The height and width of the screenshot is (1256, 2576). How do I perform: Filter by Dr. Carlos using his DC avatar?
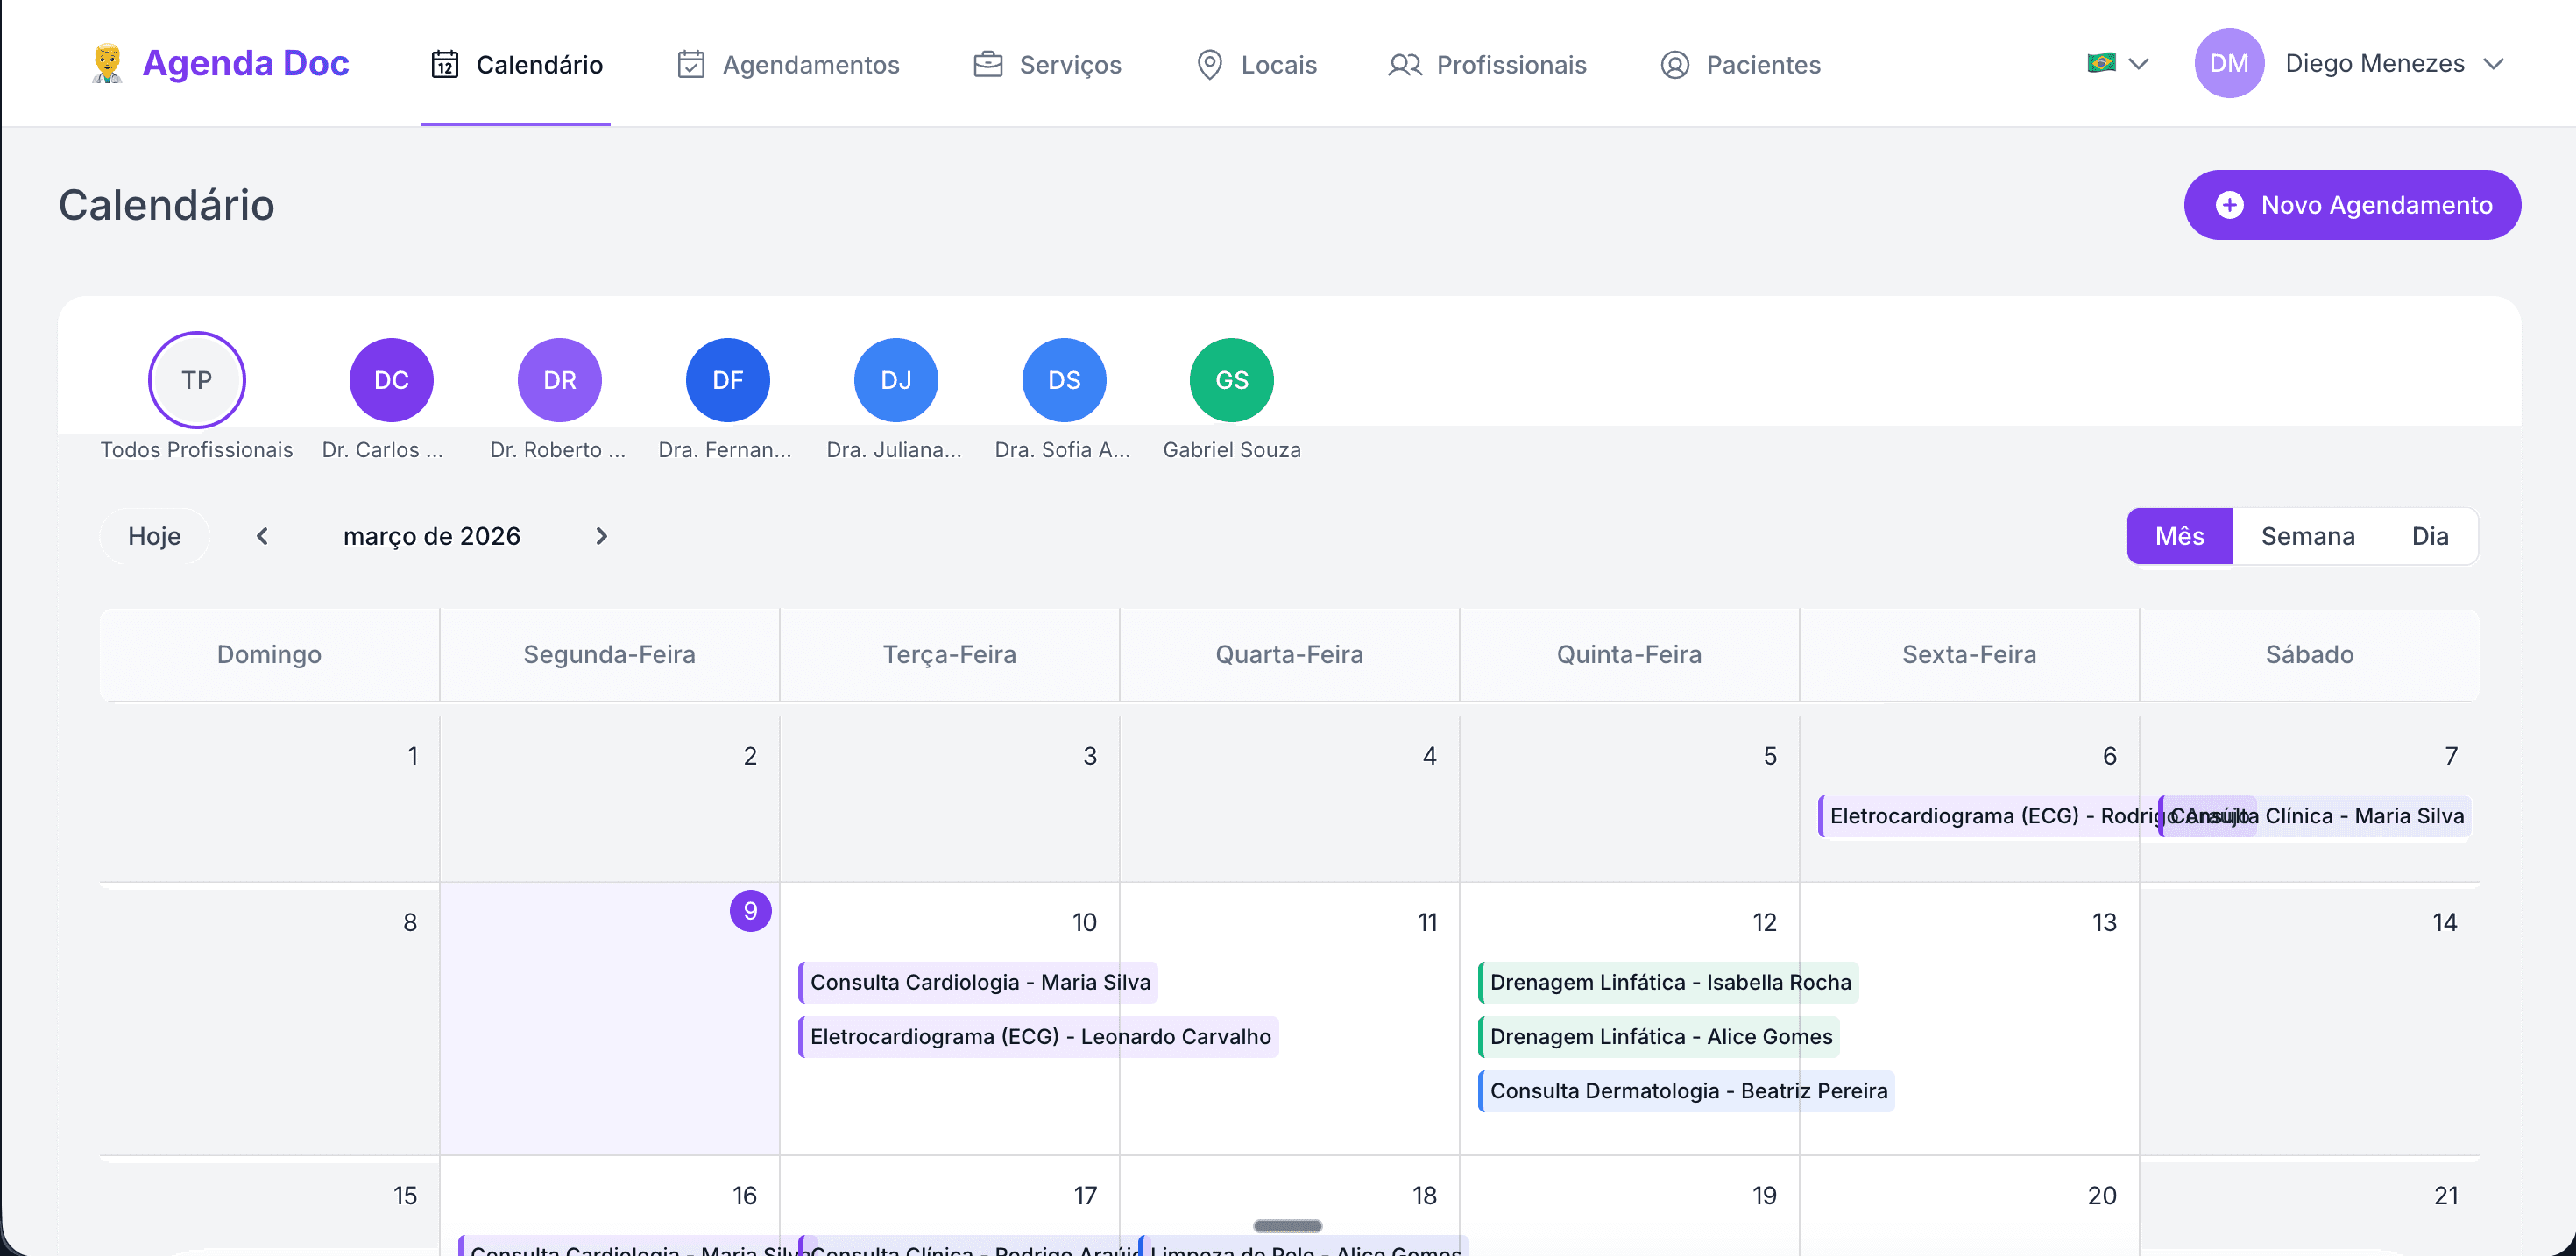pos(390,379)
